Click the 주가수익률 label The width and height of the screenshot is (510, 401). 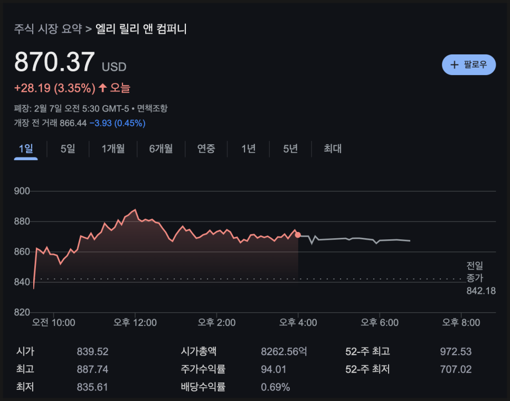pos(203,369)
